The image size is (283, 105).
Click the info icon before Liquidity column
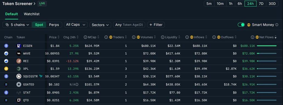click(163, 37)
